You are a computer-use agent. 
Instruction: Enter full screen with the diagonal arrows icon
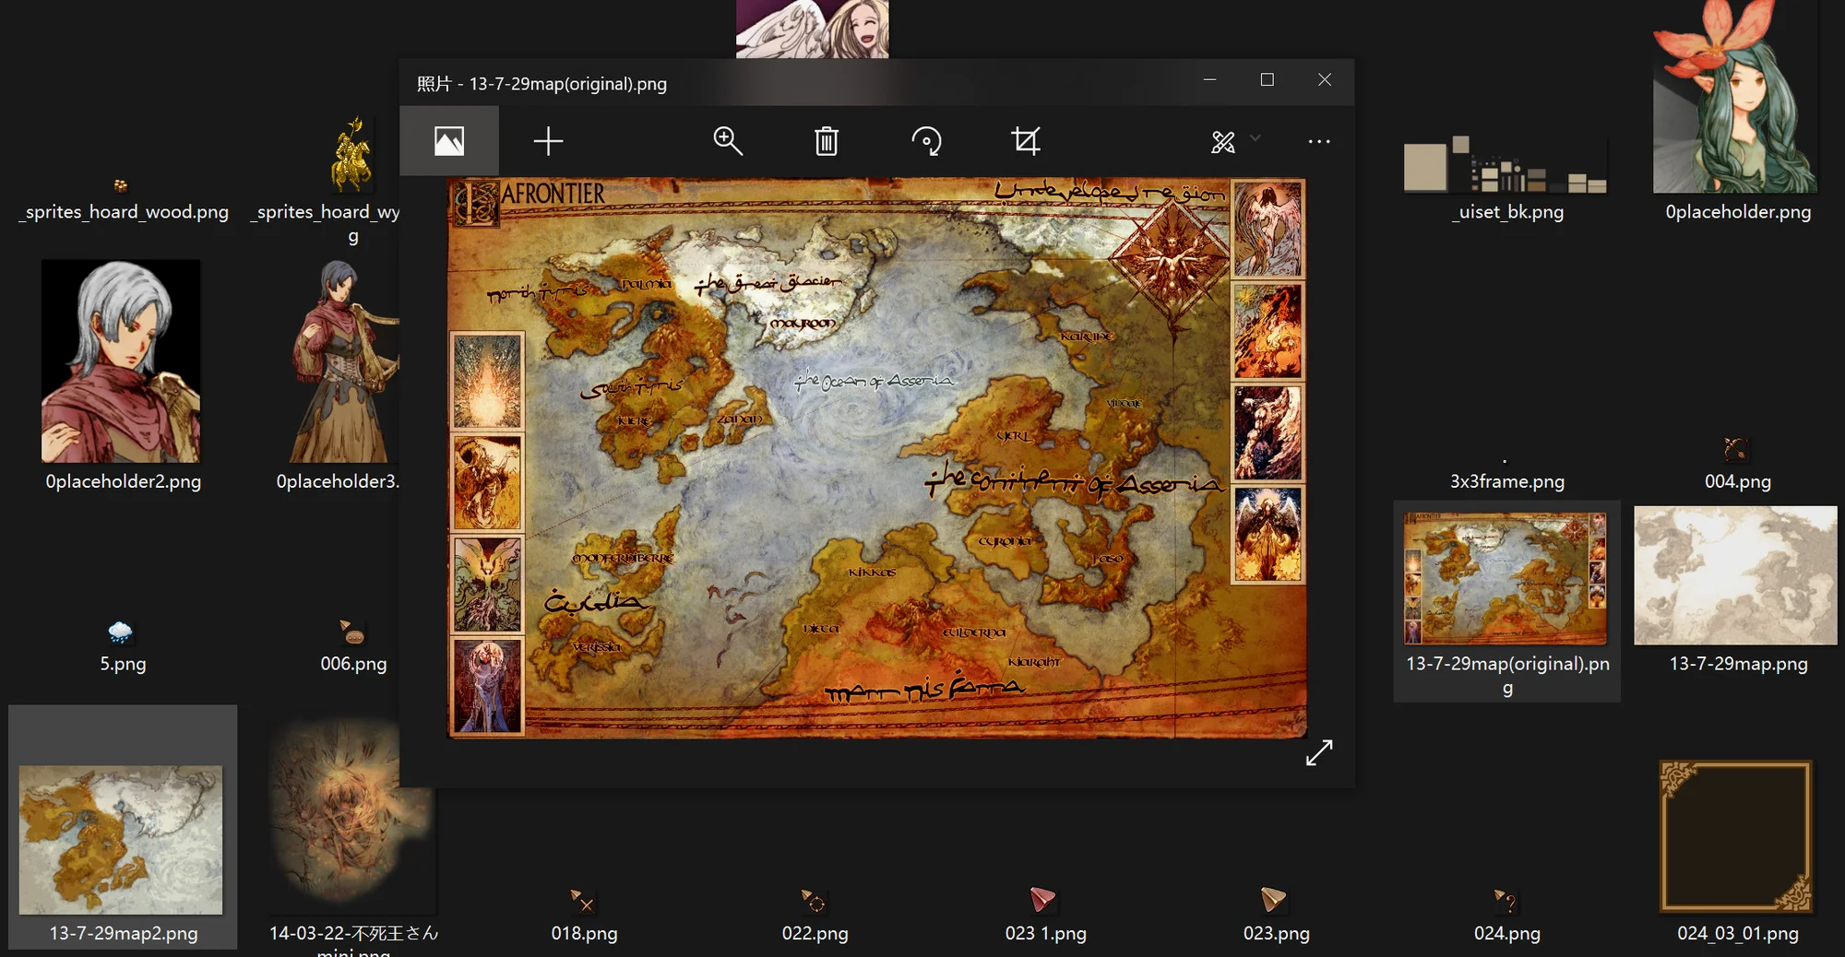[x=1319, y=752]
